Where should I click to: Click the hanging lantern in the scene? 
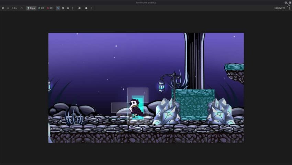tap(161, 86)
